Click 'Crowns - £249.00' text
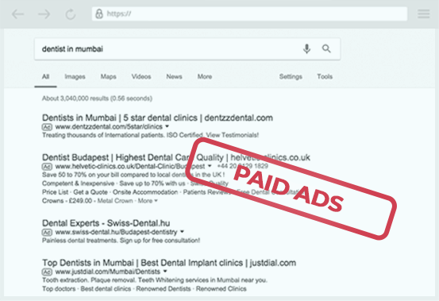Screen dimensions: 439x301 click(67, 201)
